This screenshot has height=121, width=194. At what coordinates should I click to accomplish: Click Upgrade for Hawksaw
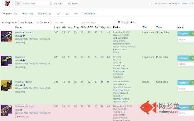point(183,58)
